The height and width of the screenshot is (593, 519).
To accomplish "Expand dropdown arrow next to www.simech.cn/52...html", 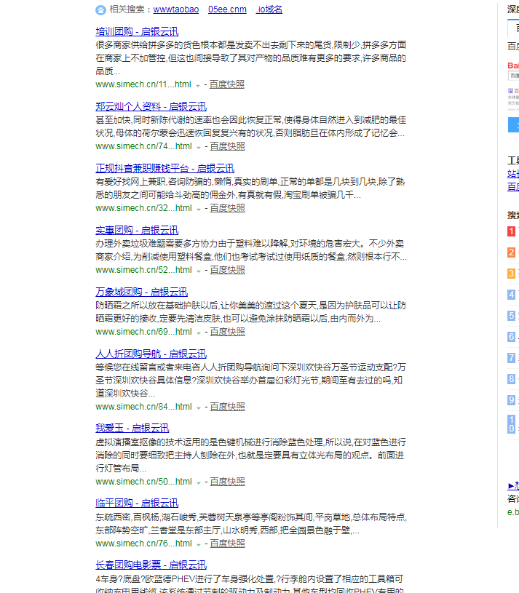I will [198, 271].
